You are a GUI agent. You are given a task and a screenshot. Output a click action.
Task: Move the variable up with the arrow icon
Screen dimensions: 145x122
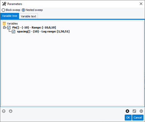point(4,111)
